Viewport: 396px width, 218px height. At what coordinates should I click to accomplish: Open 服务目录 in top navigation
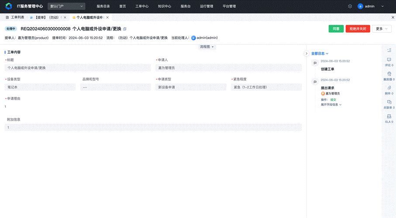tap(103, 6)
